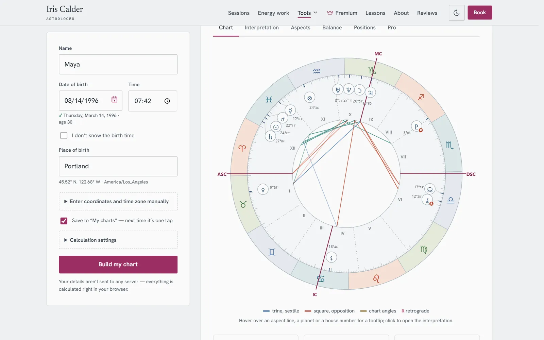
Task: Open the Positions tab
Action: (x=365, y=28)
